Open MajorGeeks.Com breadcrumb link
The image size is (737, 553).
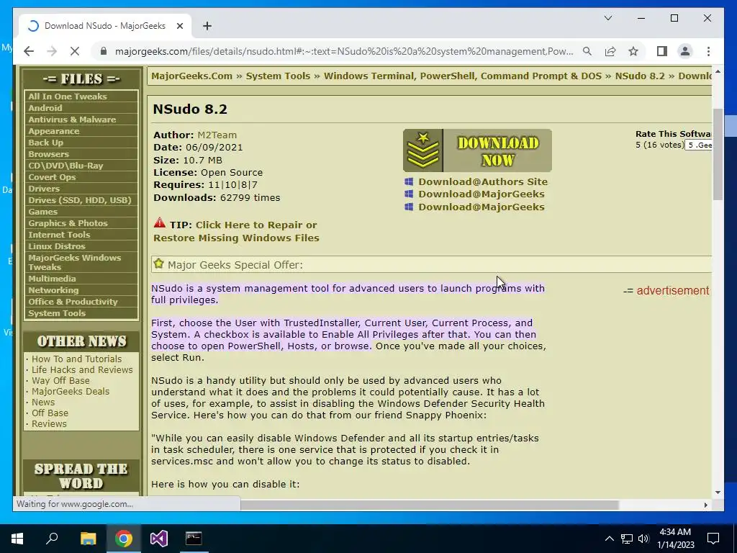[191, 76]
